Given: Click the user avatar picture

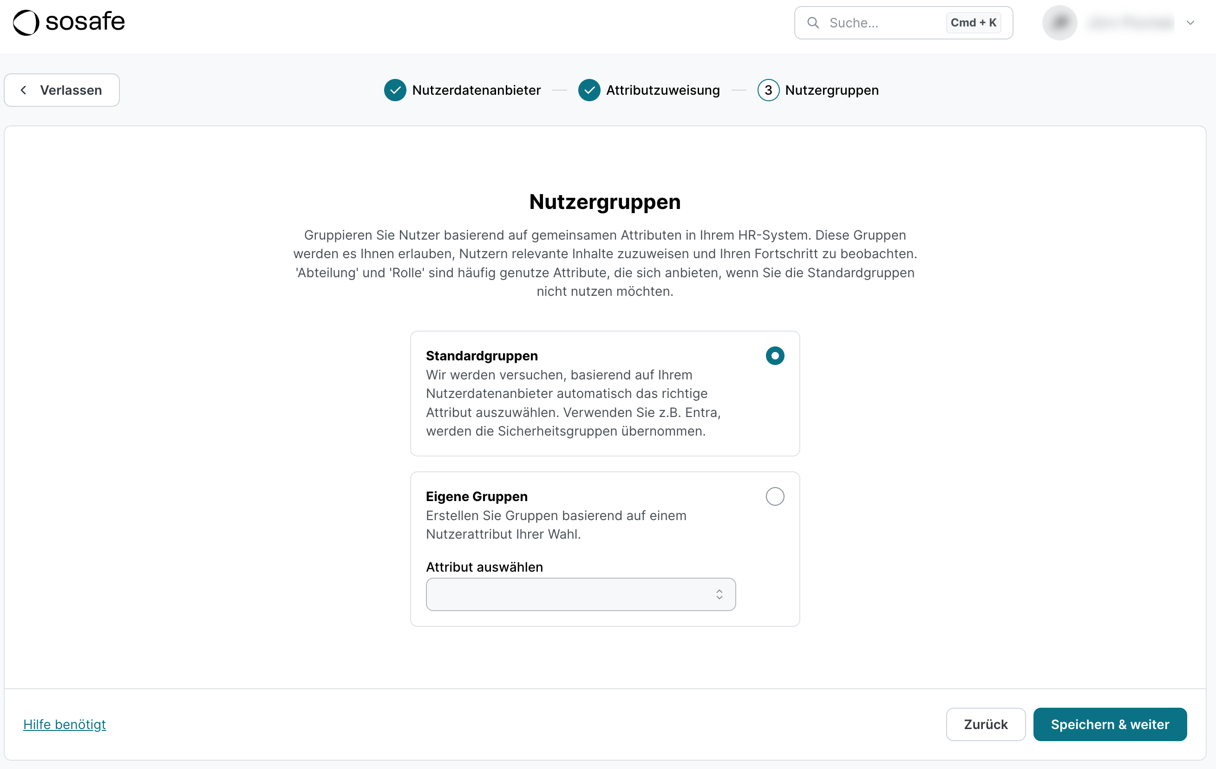Looking at the screenshot, I should click(x=1059, y=23).
